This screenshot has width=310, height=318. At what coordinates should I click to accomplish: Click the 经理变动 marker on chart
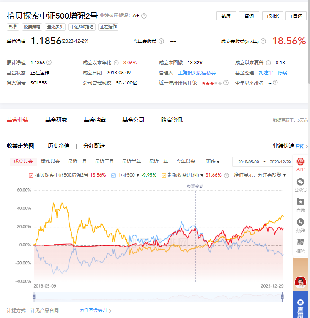(x=195, y=186)
